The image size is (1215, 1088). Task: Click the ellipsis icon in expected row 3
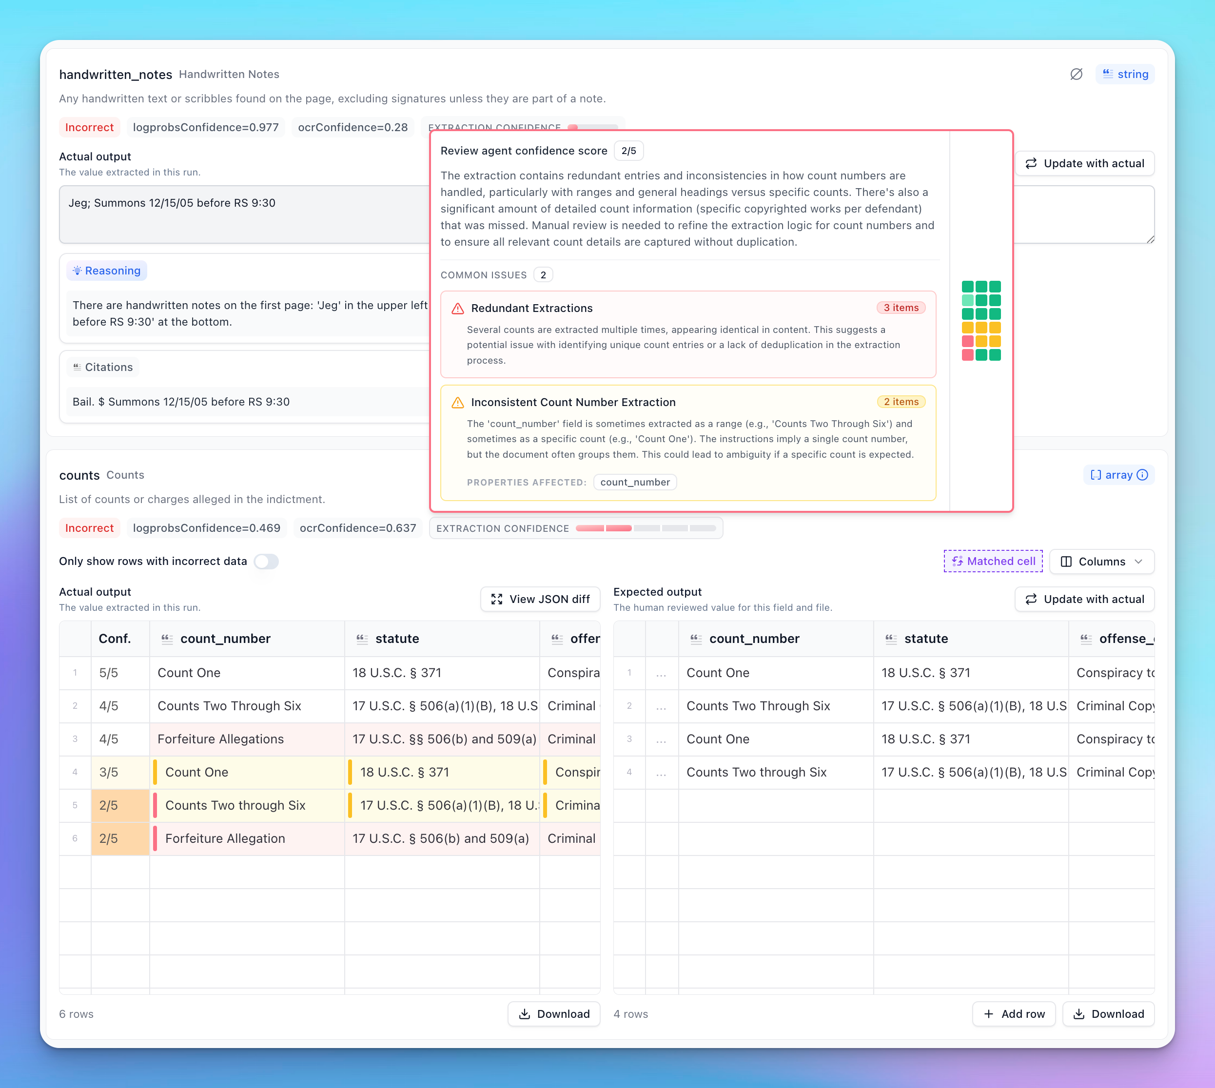click(x=661, y=739)
